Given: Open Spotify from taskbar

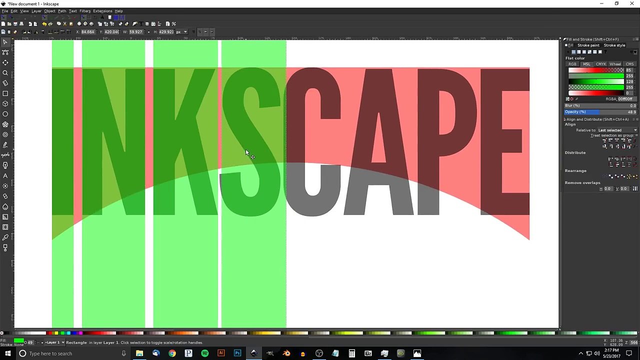Looking at the screenshot, I should (x=204, y=353).
